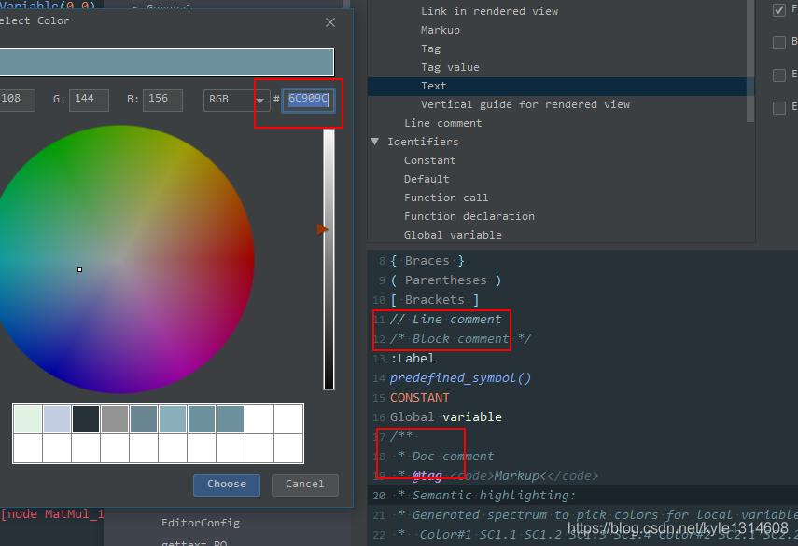This screenshot has width=798, height=546.
Task: Toggle the third checkbox on right panel
Action: point(779,75)
